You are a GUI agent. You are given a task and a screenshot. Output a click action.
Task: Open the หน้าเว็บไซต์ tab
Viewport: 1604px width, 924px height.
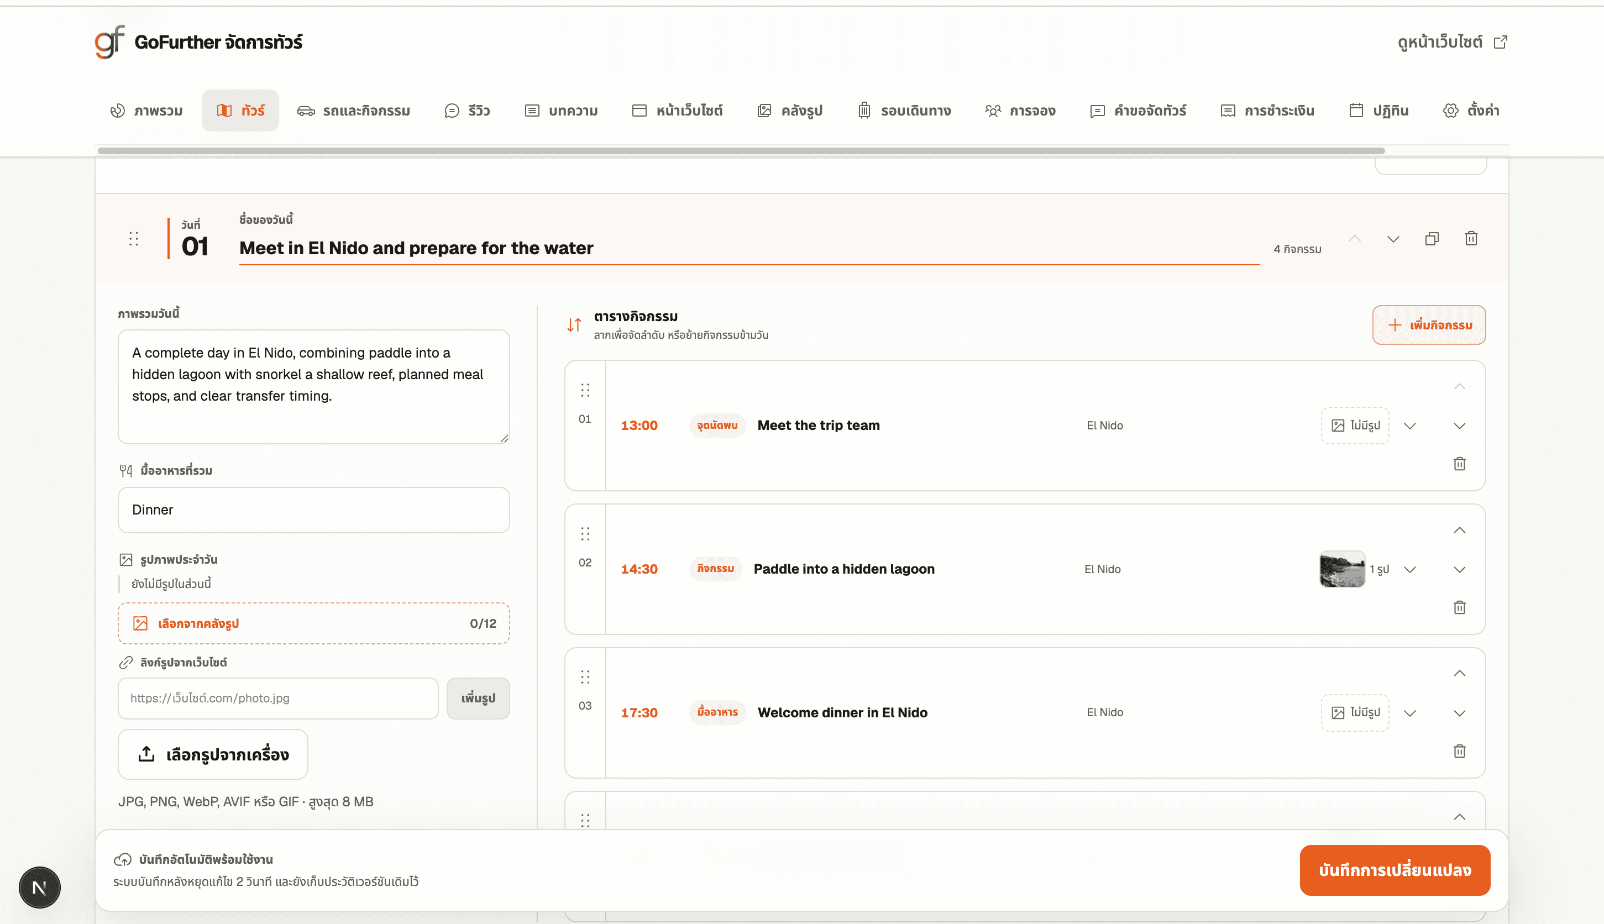(677, 111)
